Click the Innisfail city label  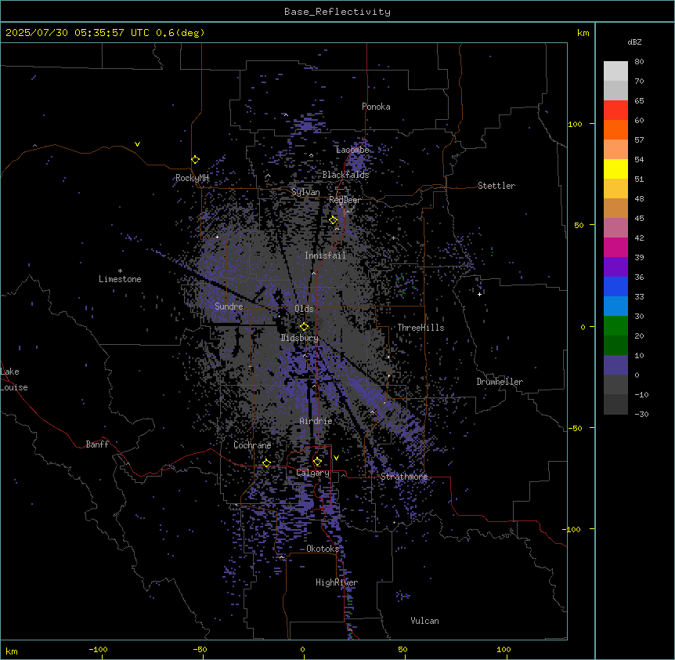click(x=325, y=256)
